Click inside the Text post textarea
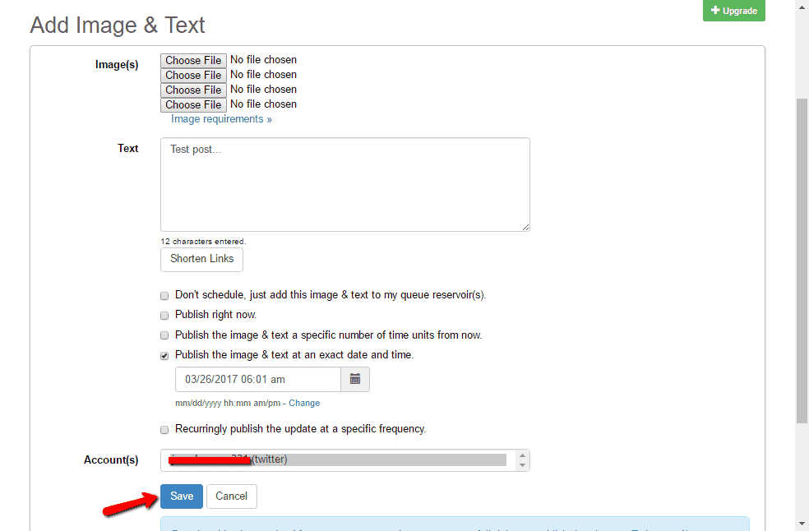The width and height of the screenshot is (809, 531). (x=345, y=184)
